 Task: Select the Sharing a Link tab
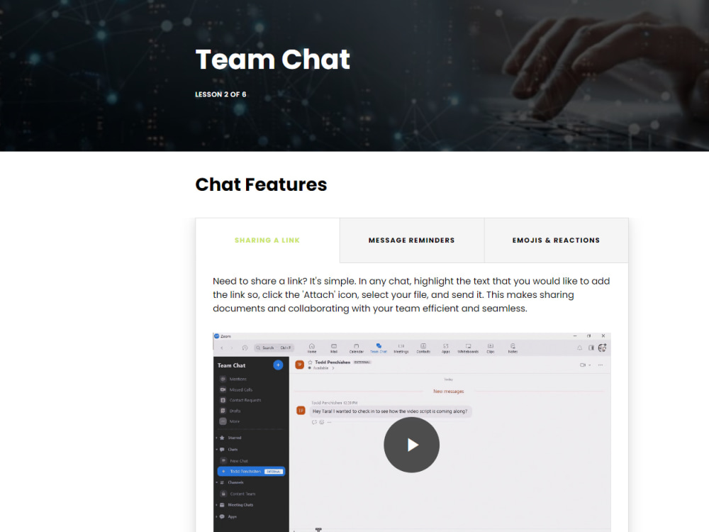point(267,240)
